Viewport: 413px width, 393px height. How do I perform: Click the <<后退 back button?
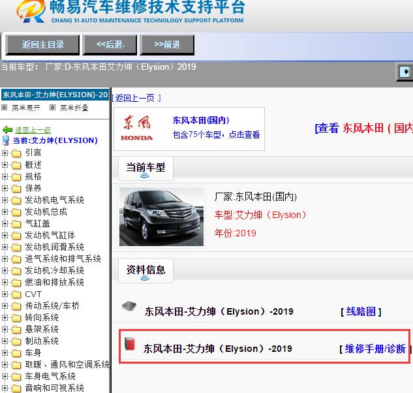(110, 45)
